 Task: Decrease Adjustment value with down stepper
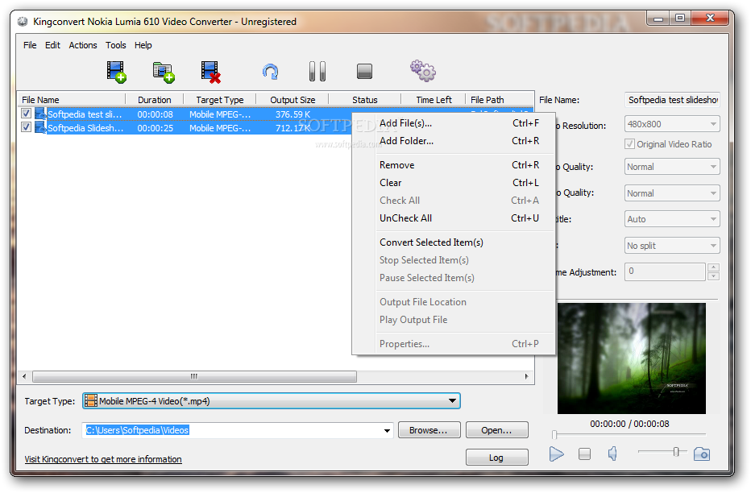coord(713,276)
